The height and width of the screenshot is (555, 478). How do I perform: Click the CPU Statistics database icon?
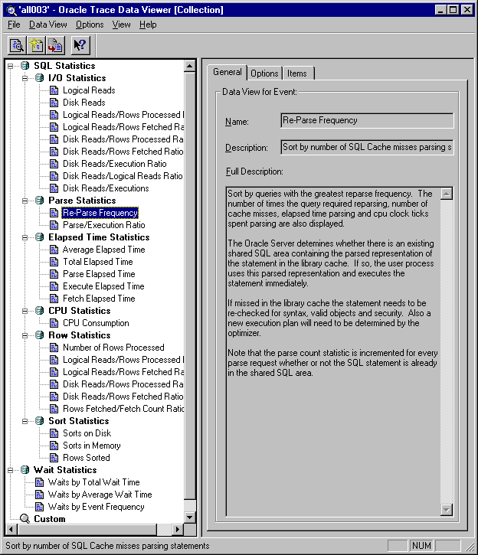point(40,311)
